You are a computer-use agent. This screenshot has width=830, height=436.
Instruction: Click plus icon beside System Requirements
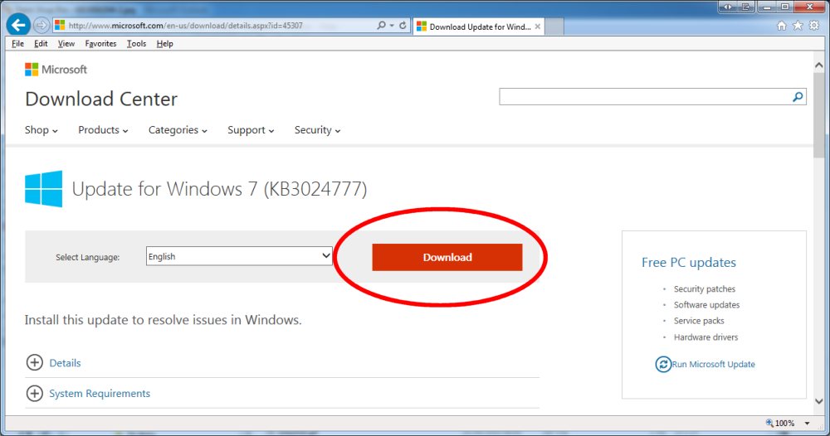34,393
